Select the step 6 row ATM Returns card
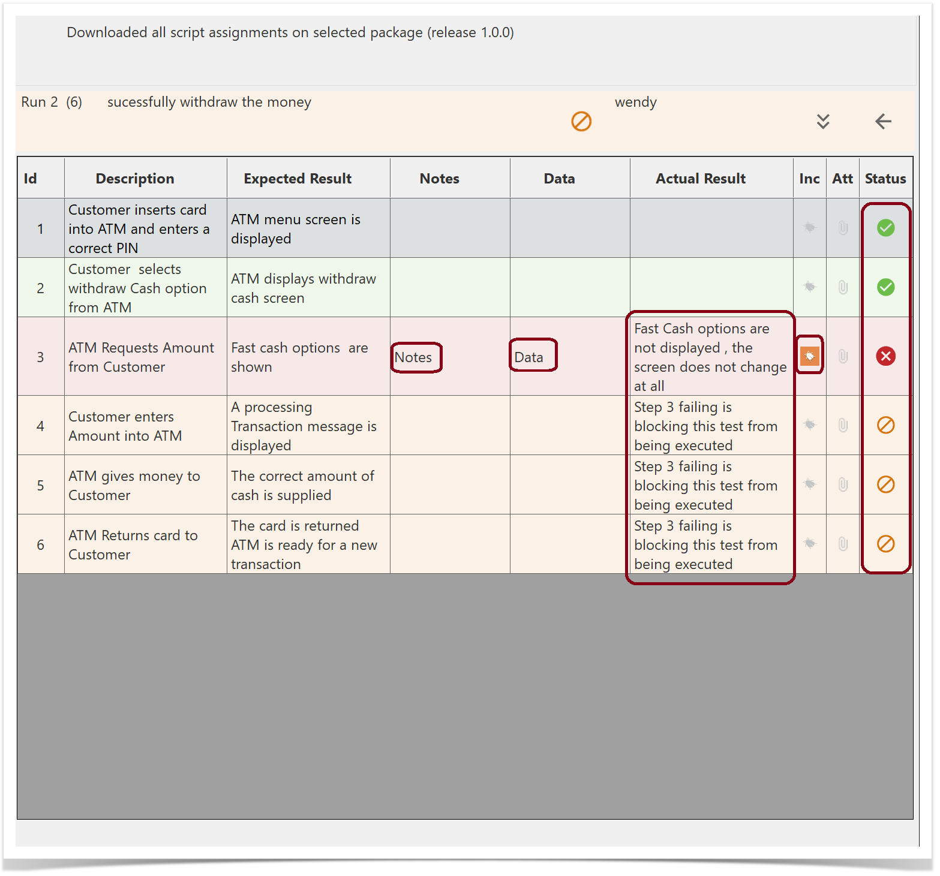The height and width of the screenshot is (876, 940). 133,544
